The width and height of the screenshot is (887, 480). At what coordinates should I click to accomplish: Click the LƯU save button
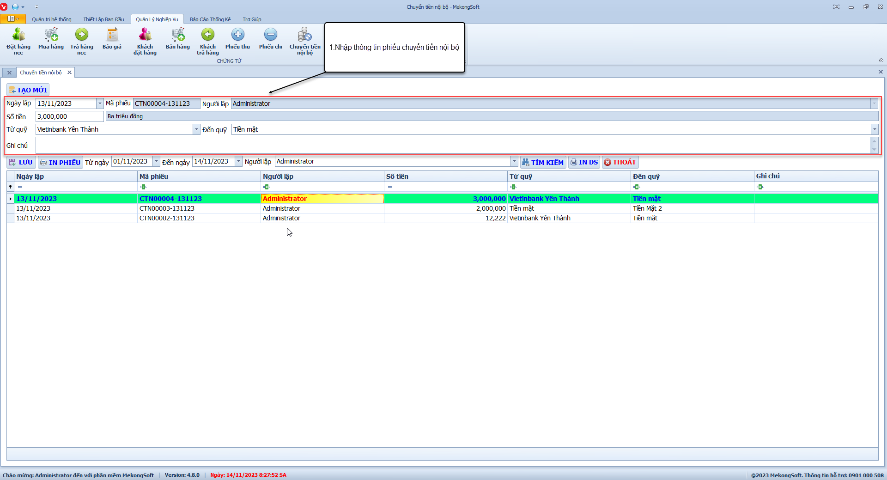click(x=21, y=162)
